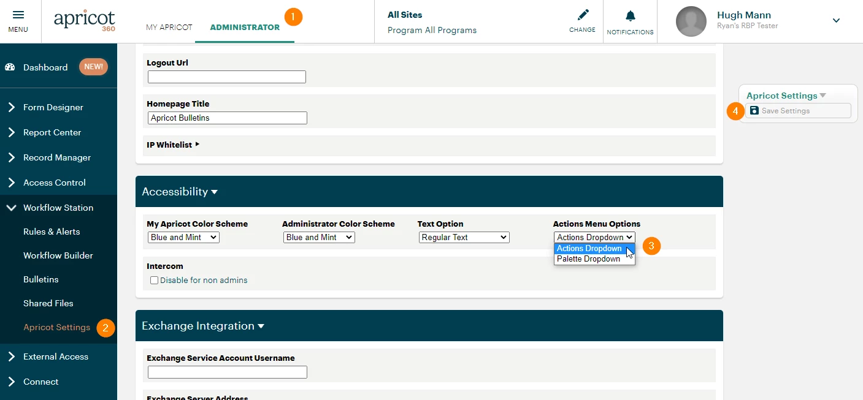
Task: Expand Report Center chevron in sidebar
Action: [11, 132]
